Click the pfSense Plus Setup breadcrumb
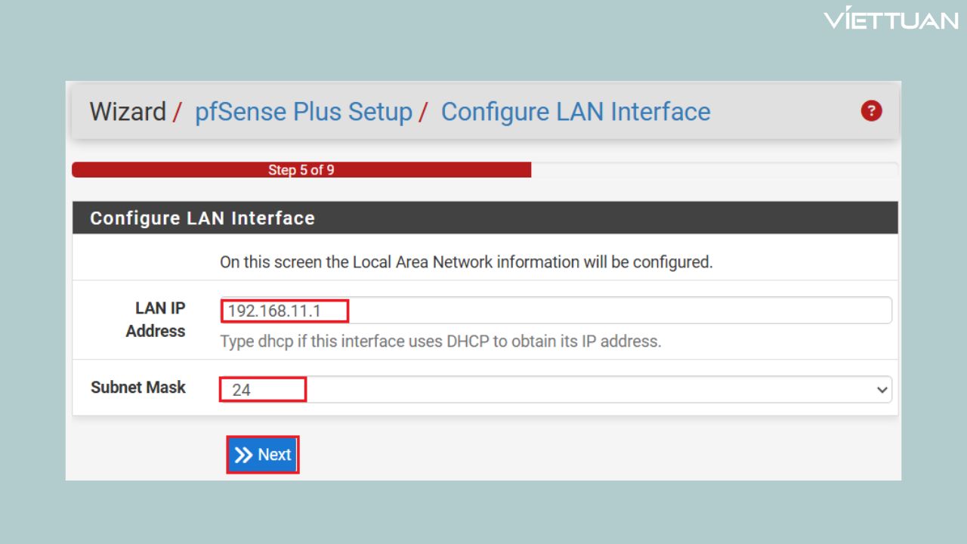967x544 pixels. (x=305, y=111)
